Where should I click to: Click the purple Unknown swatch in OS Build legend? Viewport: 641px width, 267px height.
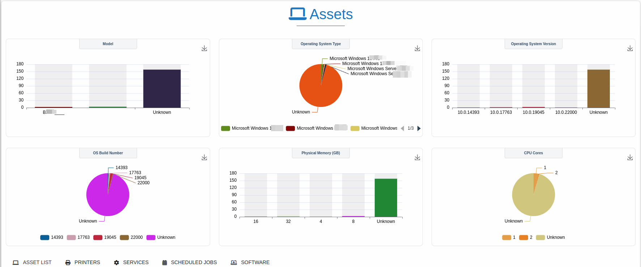click(151, 237)
